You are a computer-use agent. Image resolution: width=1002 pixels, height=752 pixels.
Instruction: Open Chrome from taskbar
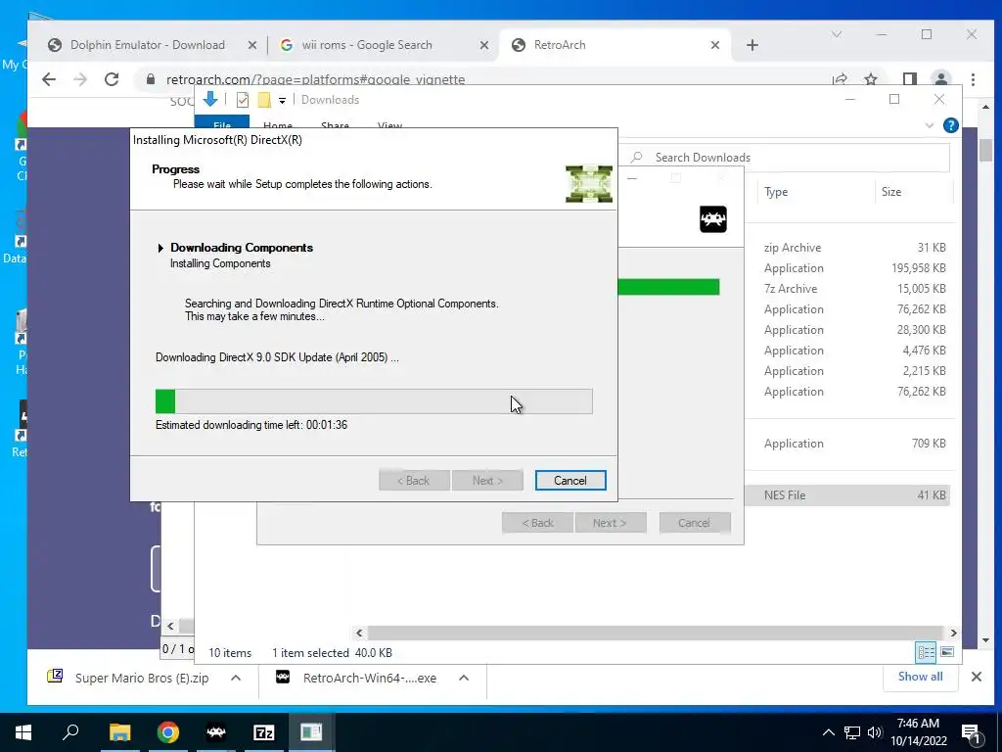click(168, 732)
